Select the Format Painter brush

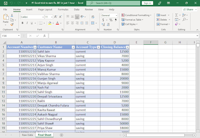pyautogui.click(x=12, y=24)
